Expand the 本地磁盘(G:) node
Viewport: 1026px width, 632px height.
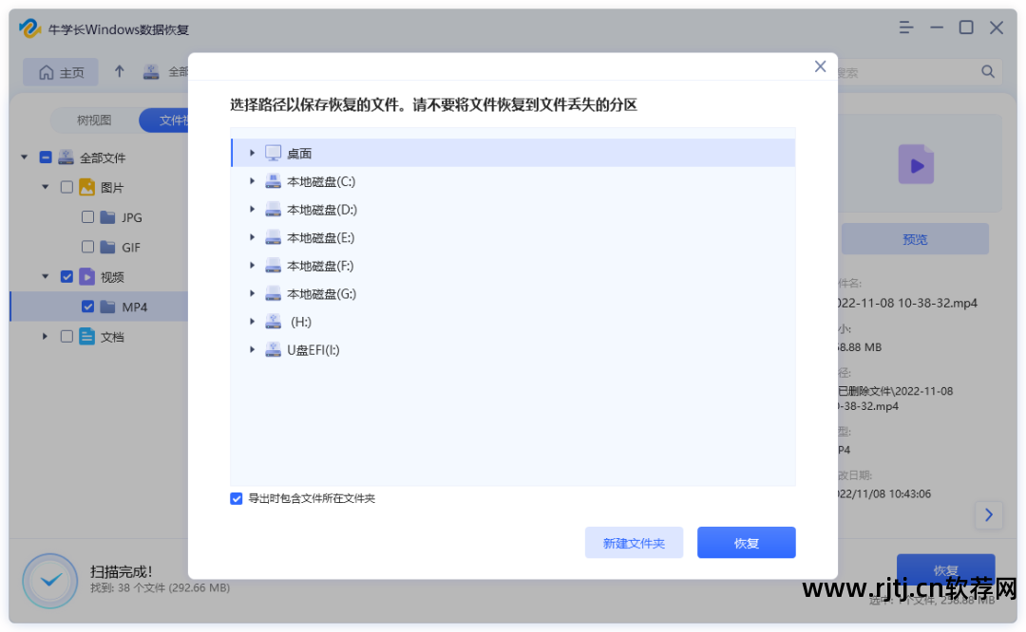tap(252, 293)
